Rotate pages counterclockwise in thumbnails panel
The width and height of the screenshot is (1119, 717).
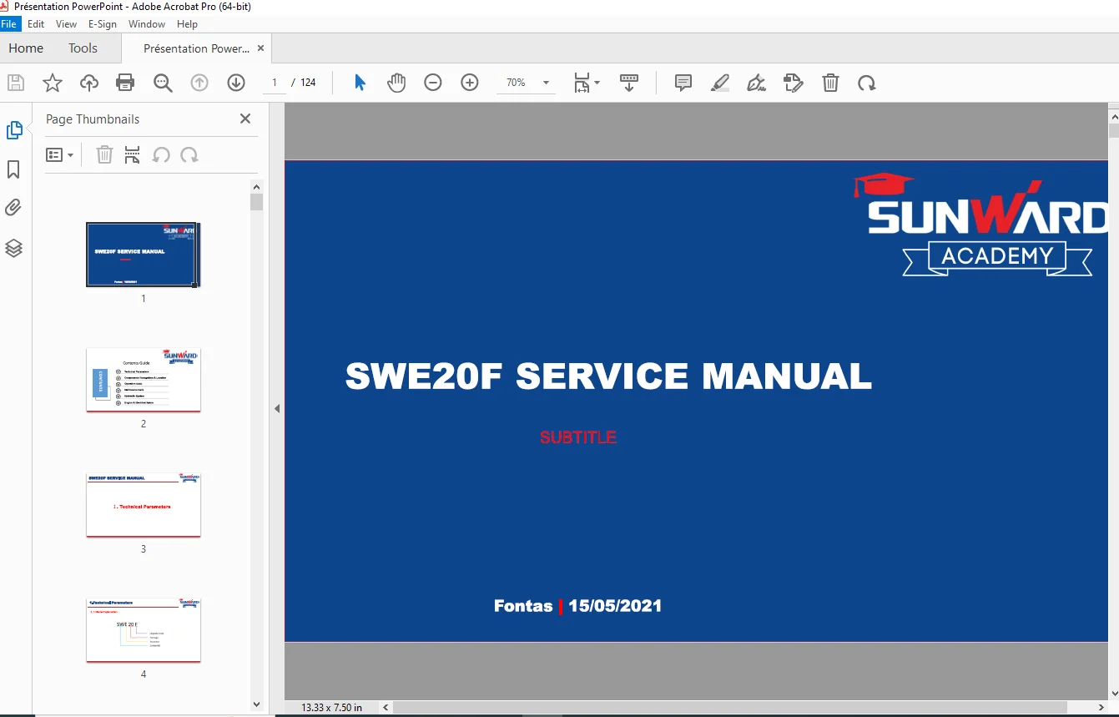click(162, 154)
